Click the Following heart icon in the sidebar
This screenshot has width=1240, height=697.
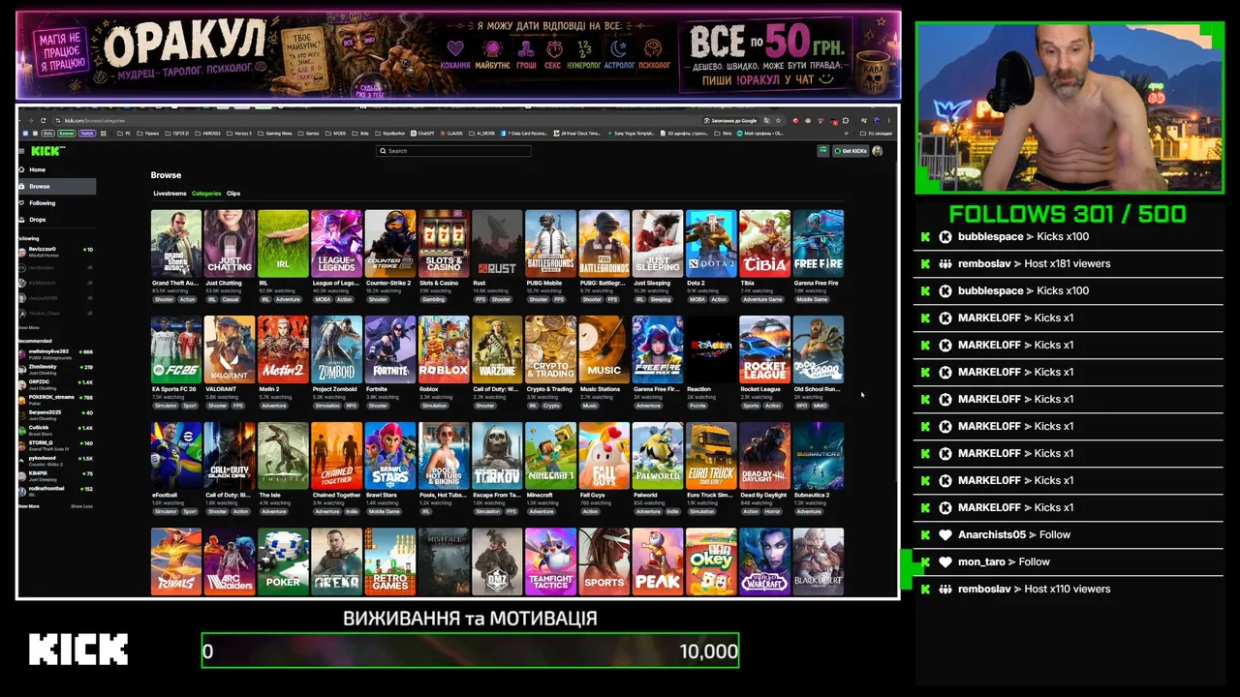(x=22, y=203)
